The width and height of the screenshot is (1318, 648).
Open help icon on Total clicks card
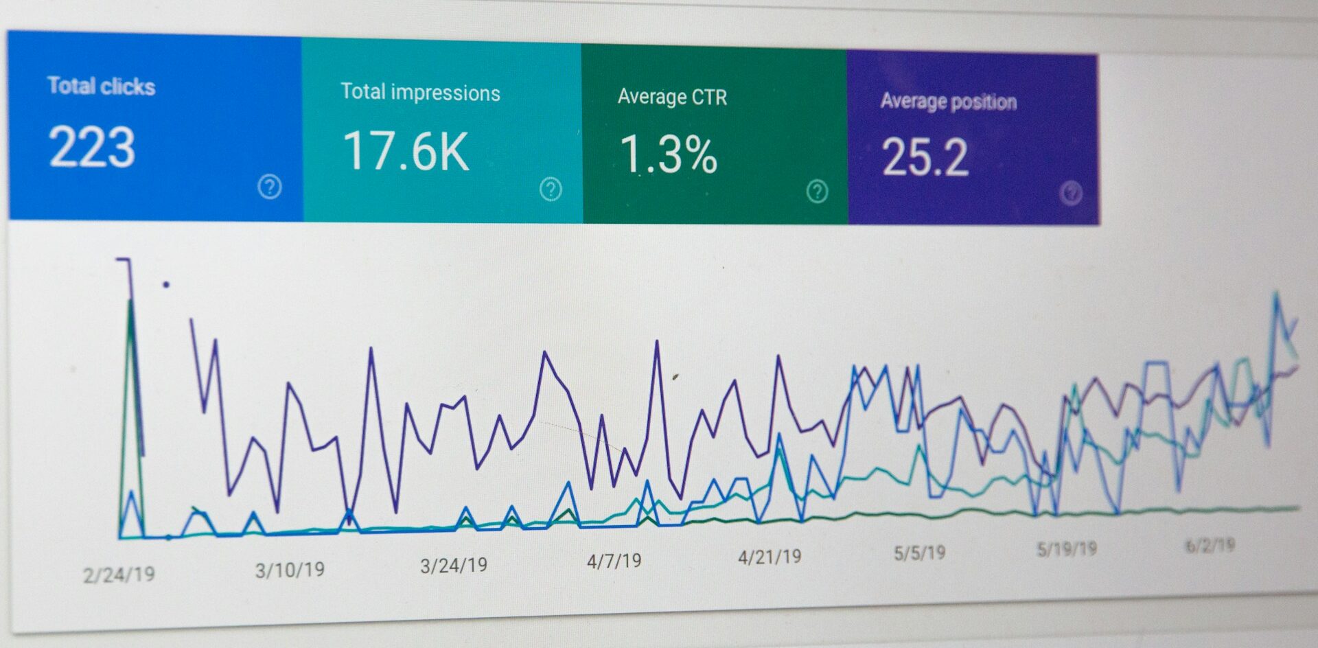[x=270, y=187]
